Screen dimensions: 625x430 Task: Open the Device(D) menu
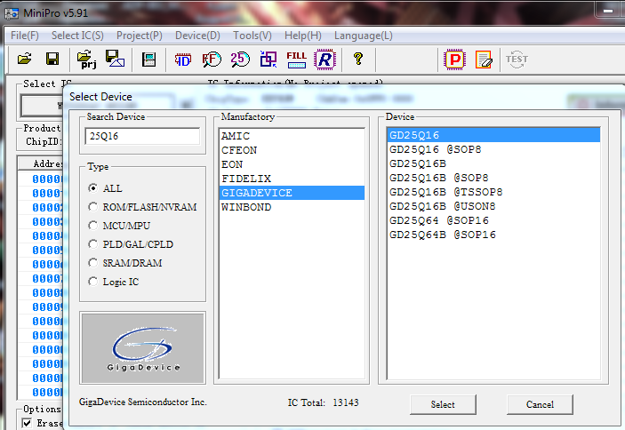[197, 36]
